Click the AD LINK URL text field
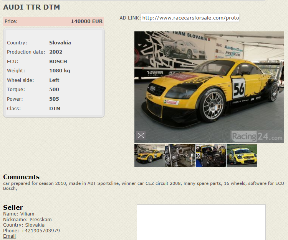This screenshot has width=288, height=240. click(190, 18)
